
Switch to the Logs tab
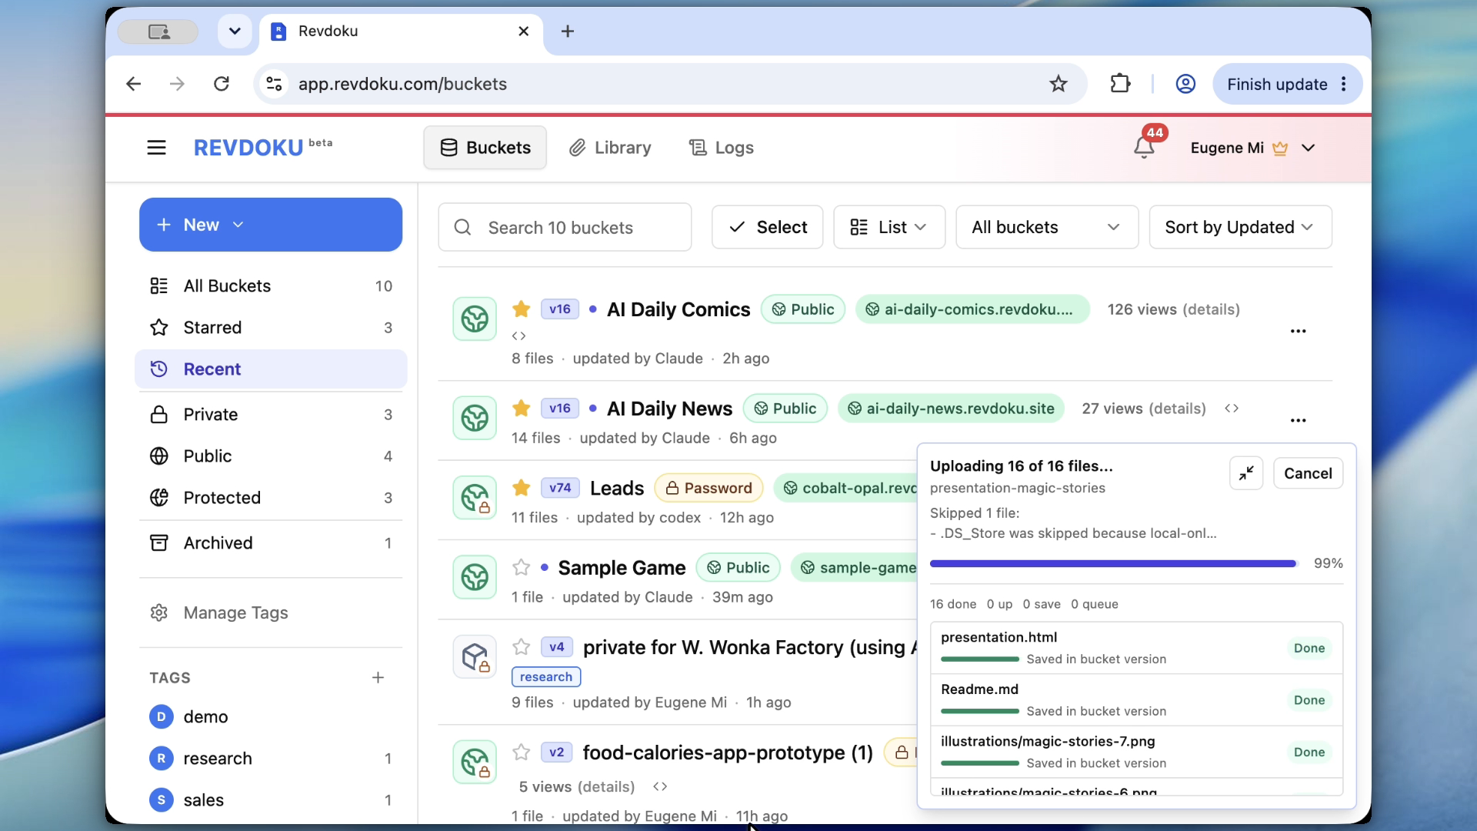click(721, 148)
